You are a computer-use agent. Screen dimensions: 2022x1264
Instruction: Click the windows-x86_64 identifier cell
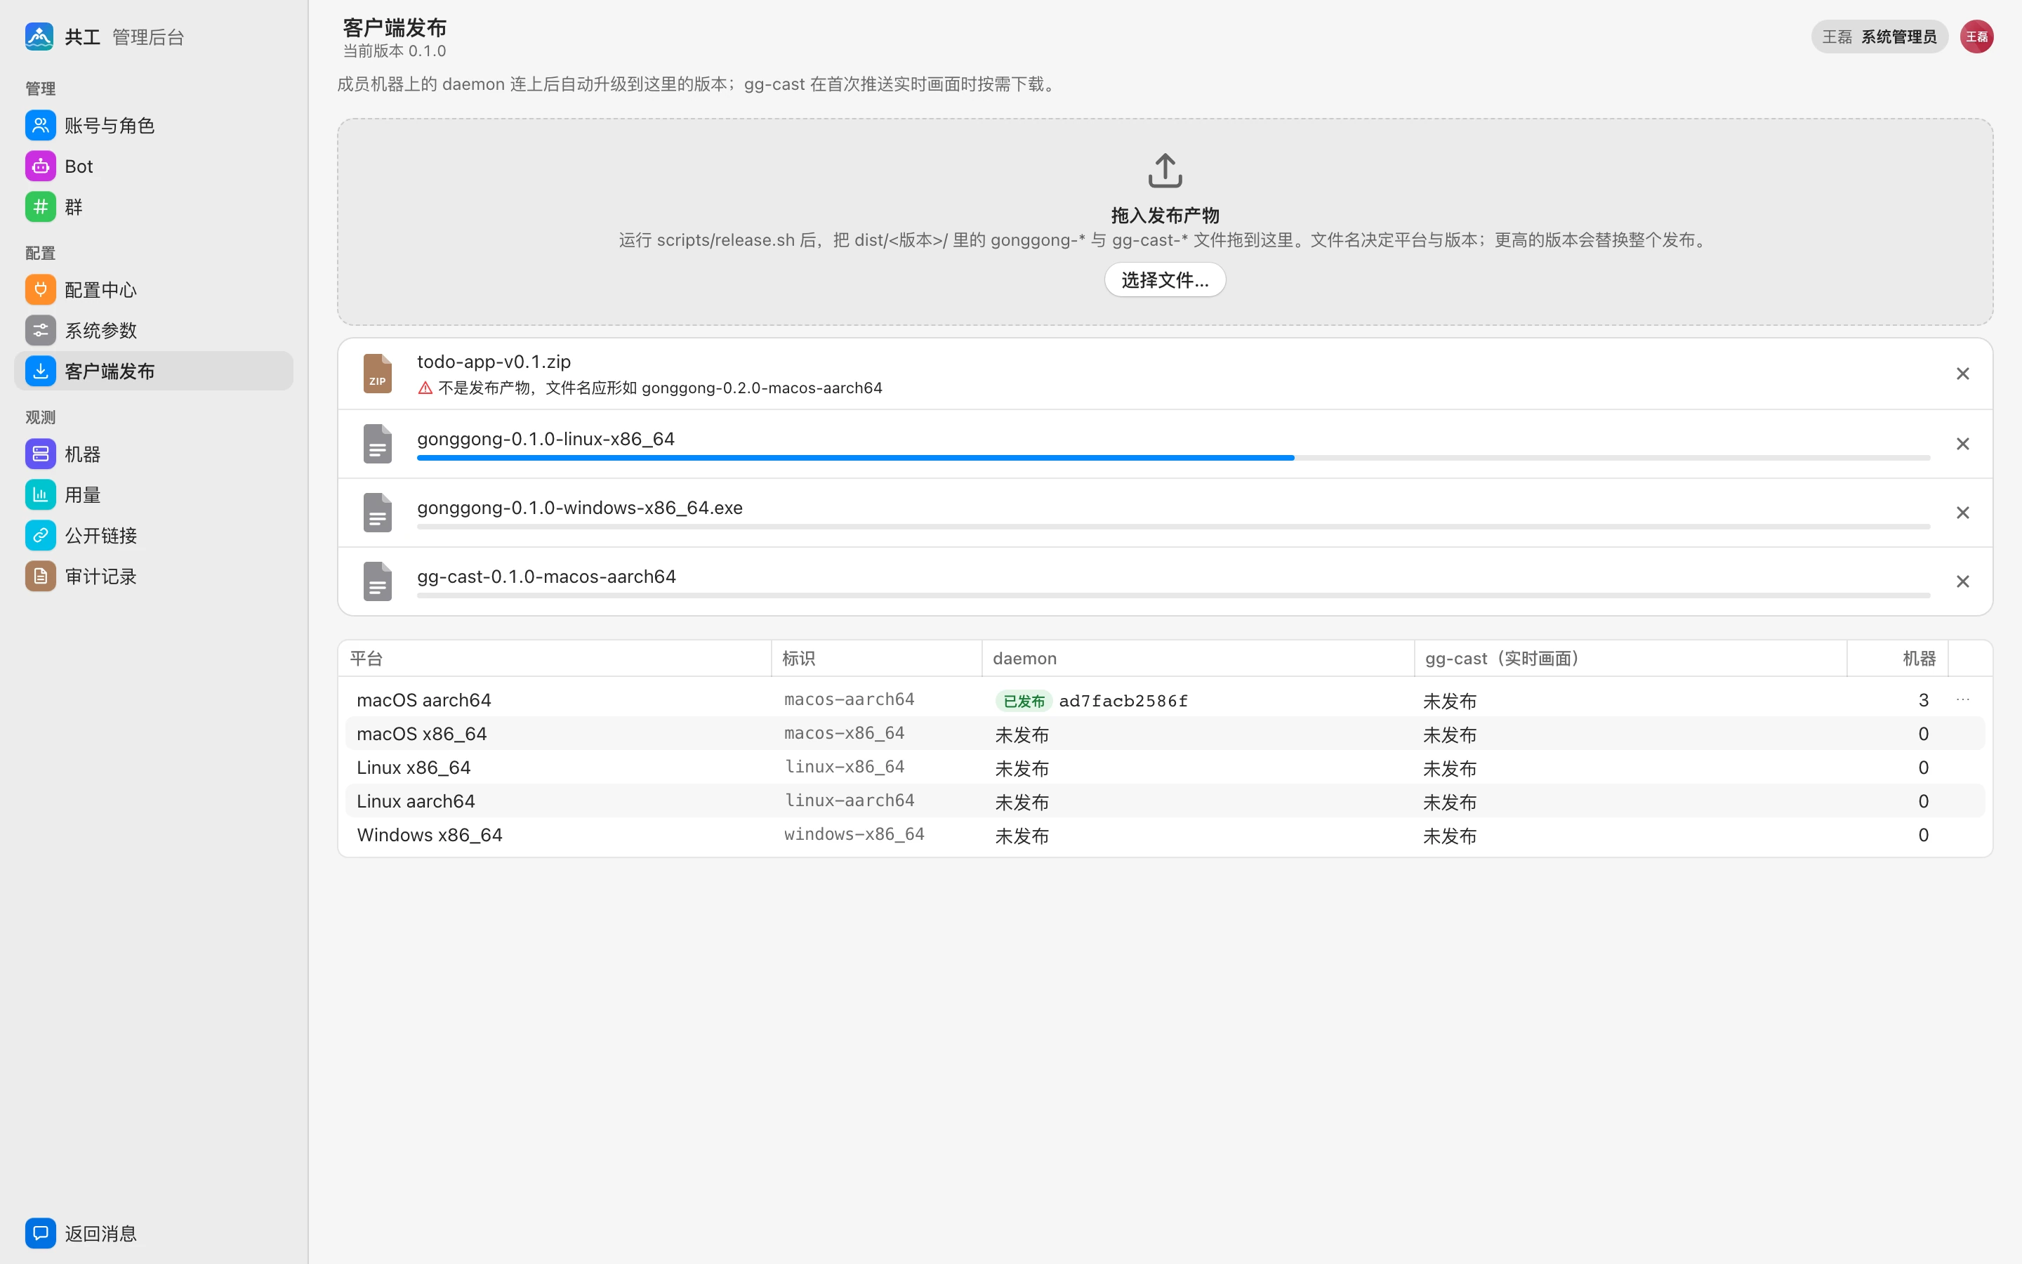pos(854,834)
